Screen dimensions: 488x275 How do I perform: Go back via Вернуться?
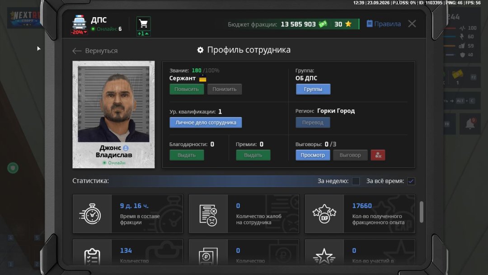95,51
